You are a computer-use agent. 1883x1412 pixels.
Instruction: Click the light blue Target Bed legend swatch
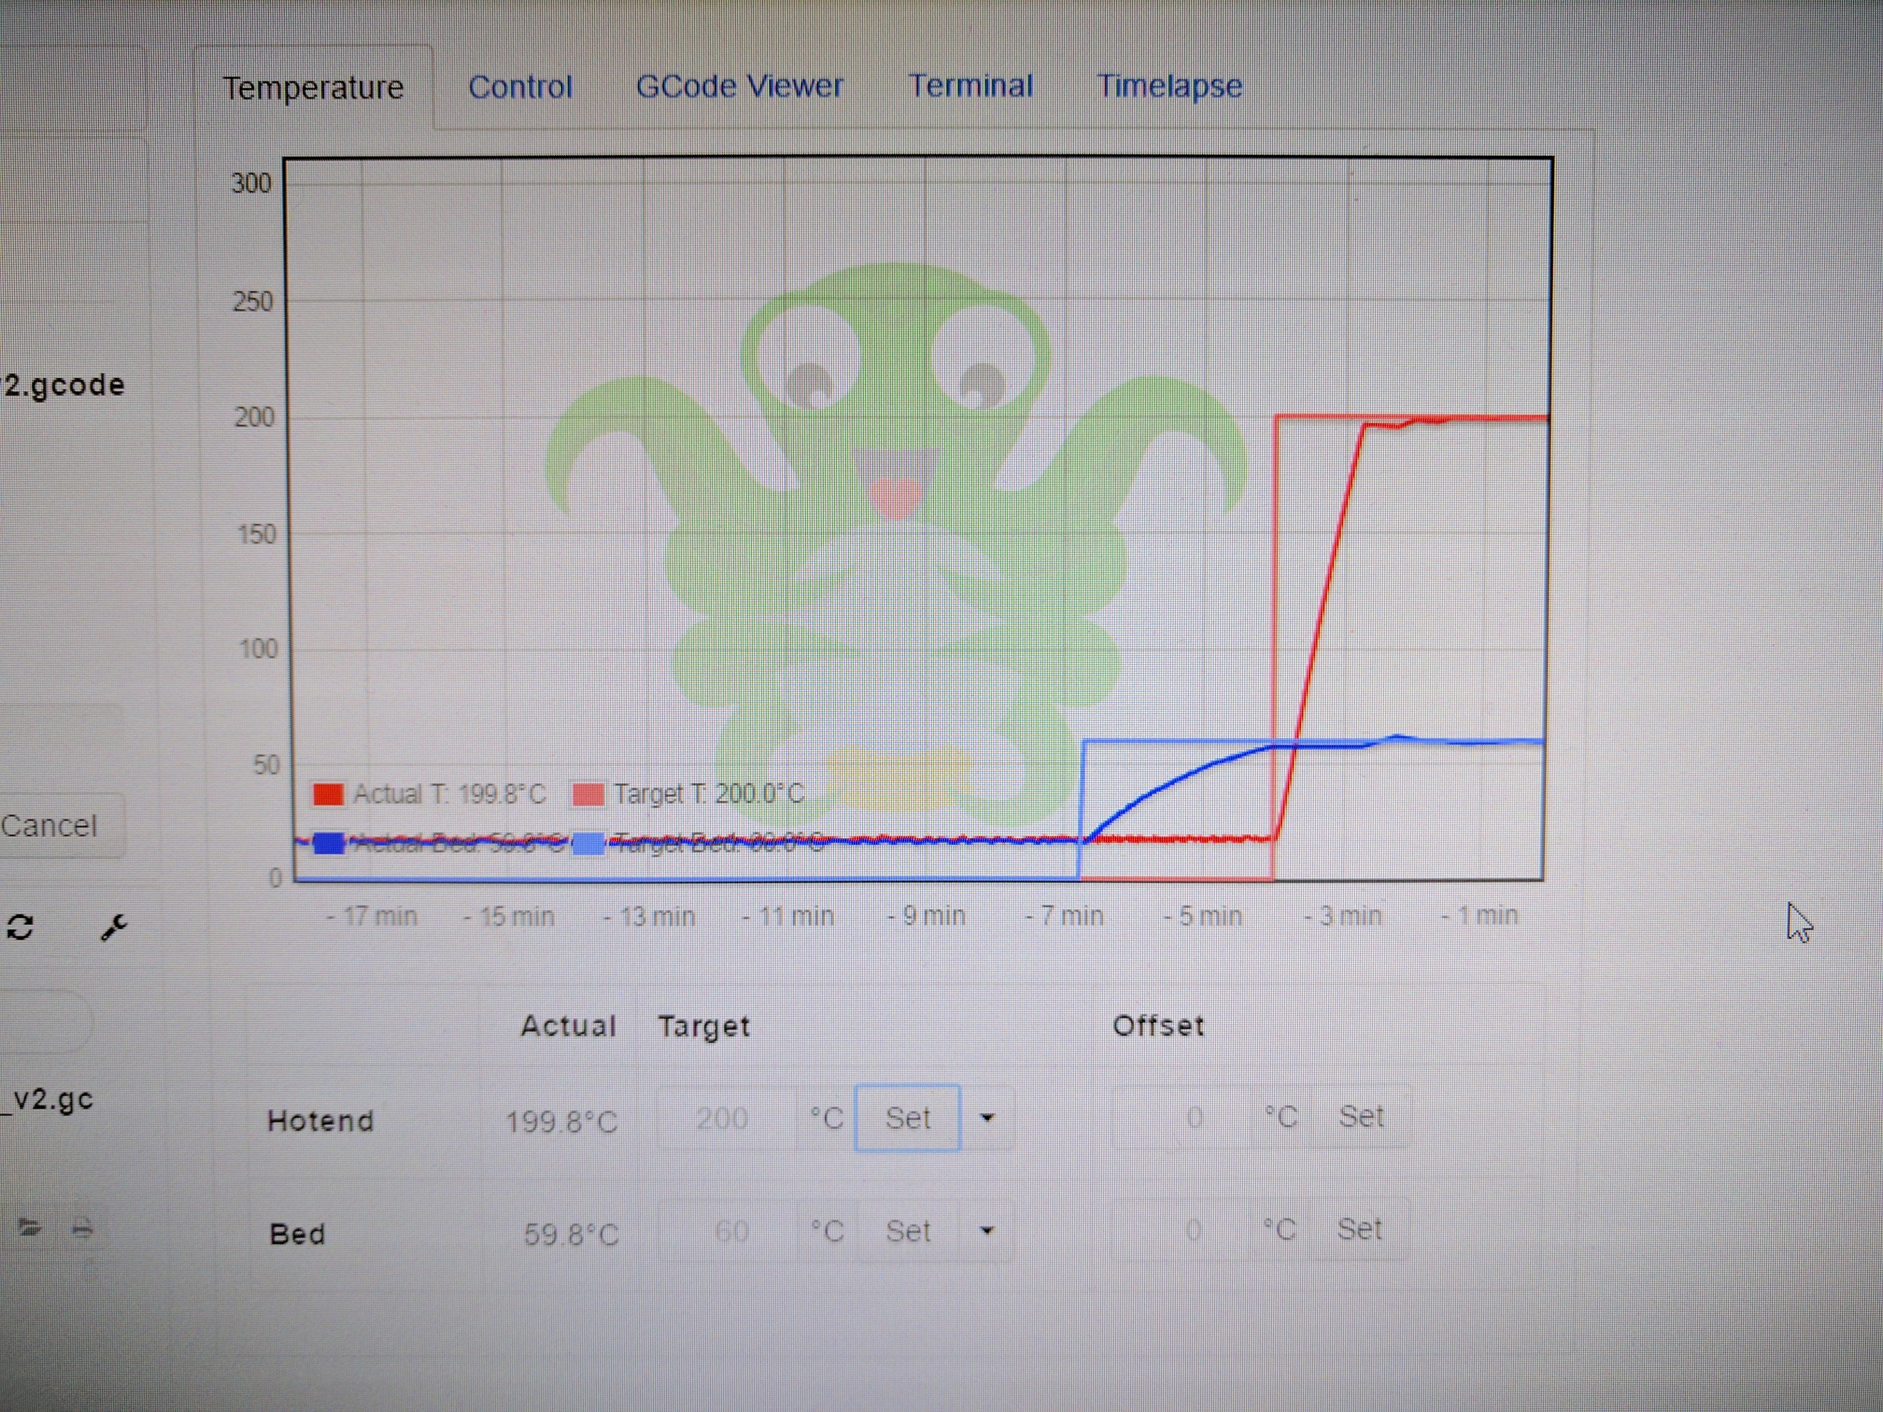588,843
